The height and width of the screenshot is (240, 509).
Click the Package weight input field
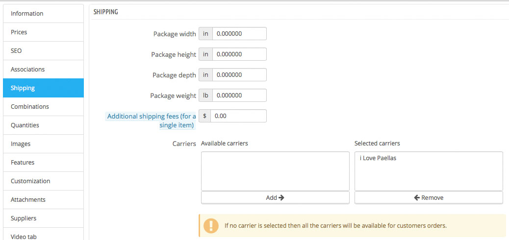point(239,96)
